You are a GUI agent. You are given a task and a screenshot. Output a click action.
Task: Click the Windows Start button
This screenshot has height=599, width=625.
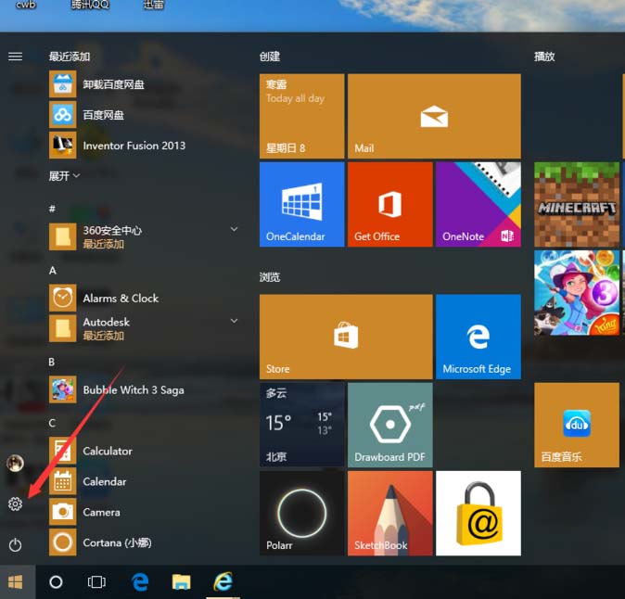pos(16,581)
